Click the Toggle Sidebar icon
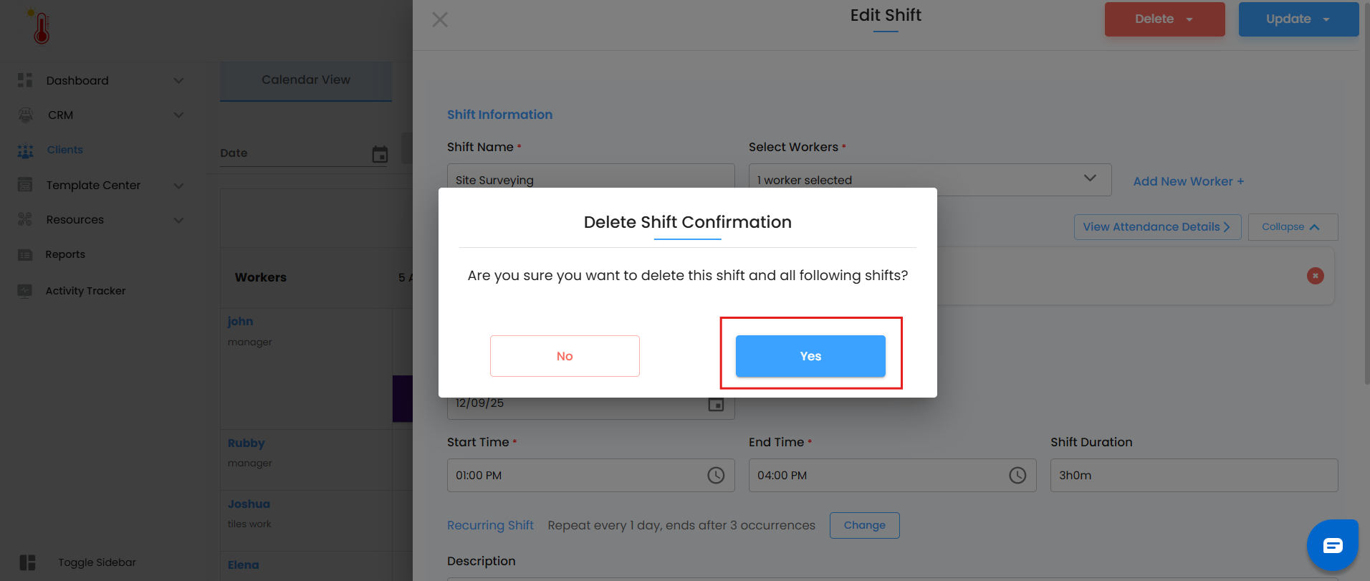The width and height of the screenshot is (1370, 581). (27, 562)
